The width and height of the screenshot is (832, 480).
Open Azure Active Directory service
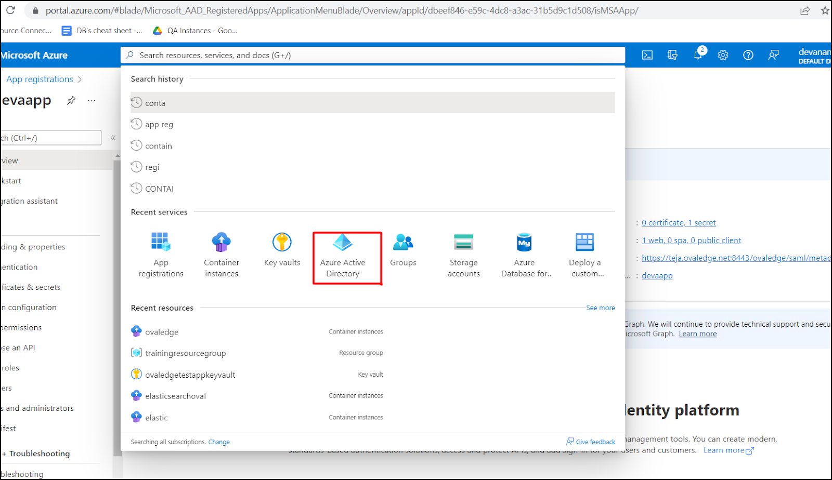pyautogui.click(x=343, y=255)
